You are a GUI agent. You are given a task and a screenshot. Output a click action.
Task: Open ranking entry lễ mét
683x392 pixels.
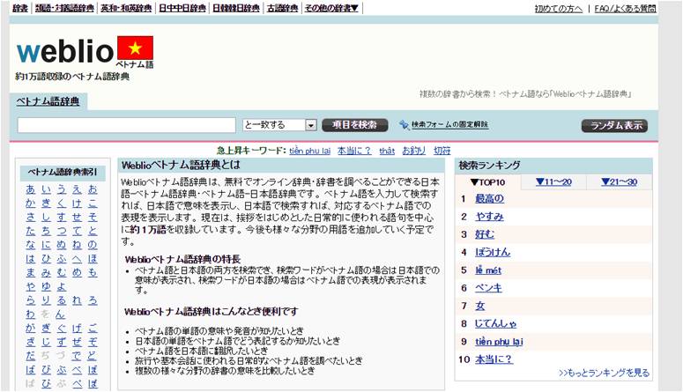pos(488,270)
